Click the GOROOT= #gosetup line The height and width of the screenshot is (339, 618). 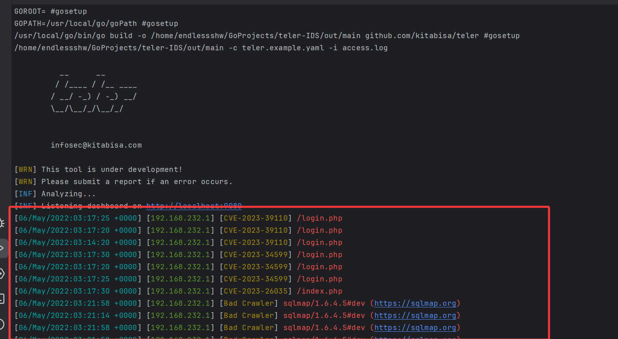[51, 11]
